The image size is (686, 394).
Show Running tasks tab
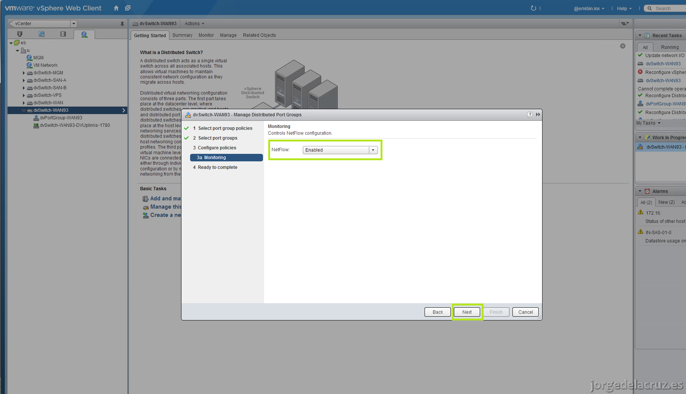tap(670, 47)
